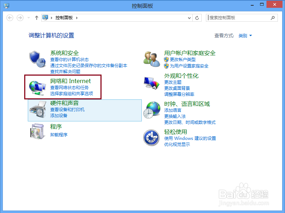
Task: Open the Programs disc box icon
Action: 37,131
